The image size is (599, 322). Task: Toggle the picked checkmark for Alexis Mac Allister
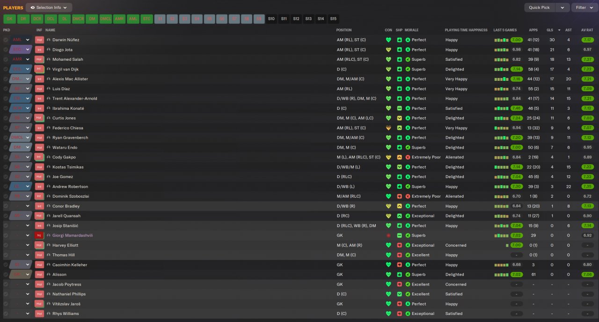6,79
